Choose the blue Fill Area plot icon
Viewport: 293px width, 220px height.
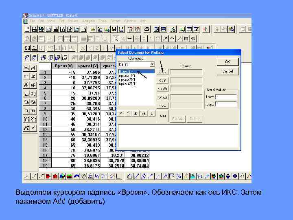[77, 176]
